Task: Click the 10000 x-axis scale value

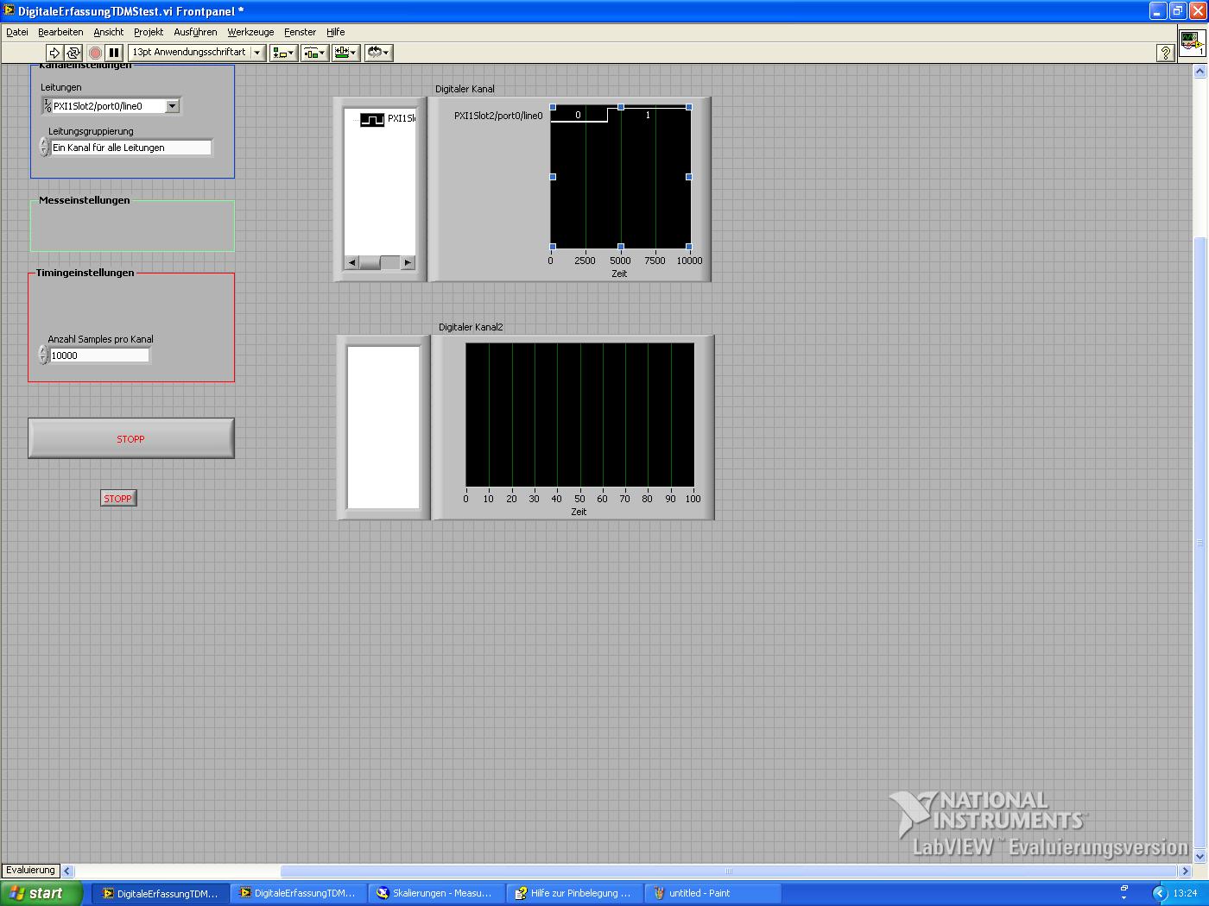Action: [x=689, y=261]
